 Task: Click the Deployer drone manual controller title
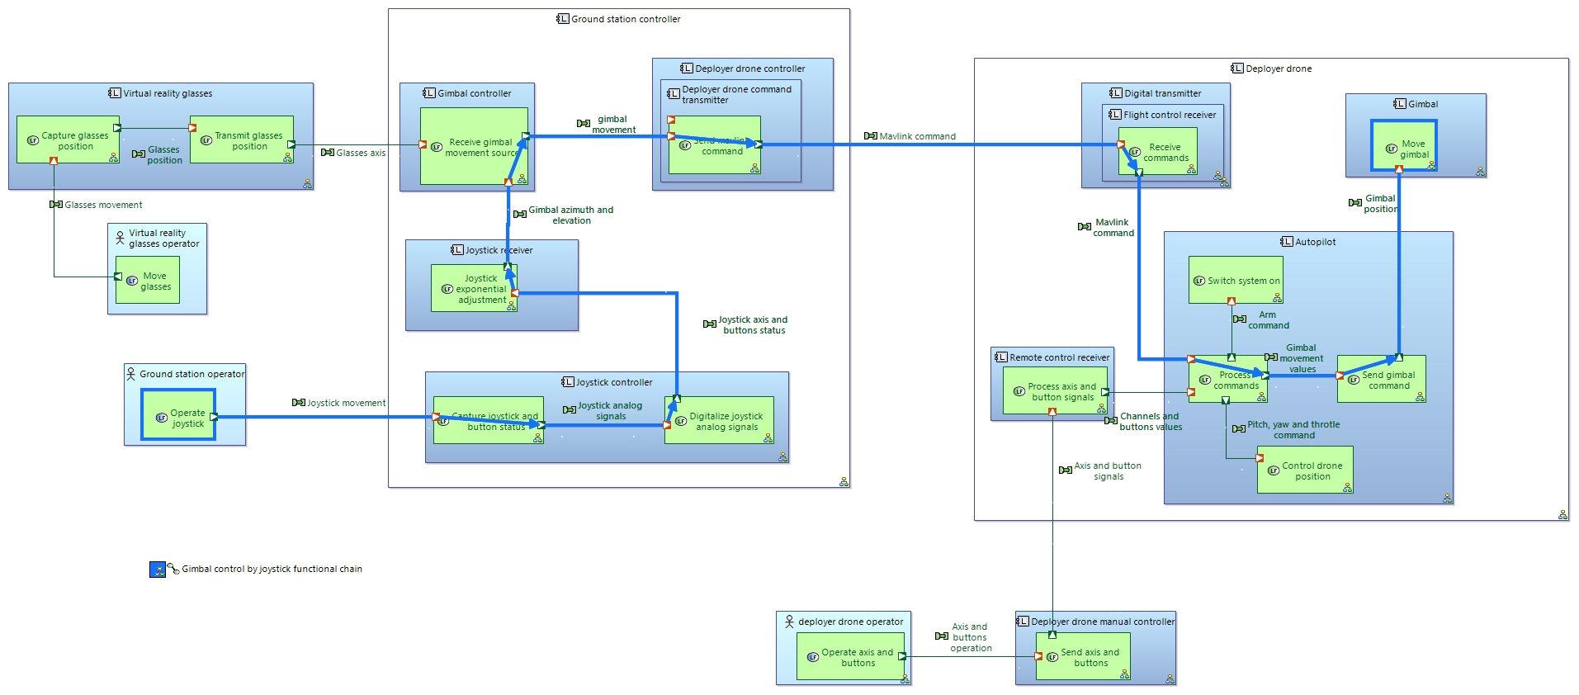click(1103, 622)
